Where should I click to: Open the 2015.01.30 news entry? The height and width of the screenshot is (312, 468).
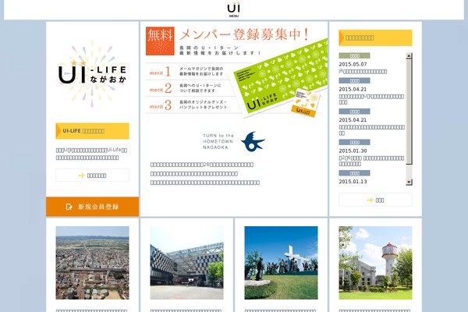(x=371, y=161)
